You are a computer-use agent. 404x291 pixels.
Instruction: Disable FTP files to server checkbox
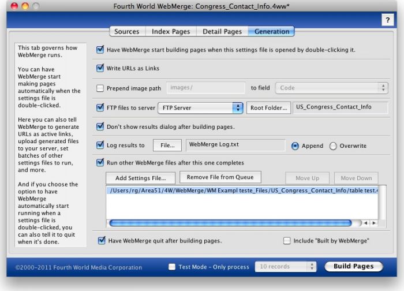100,107
